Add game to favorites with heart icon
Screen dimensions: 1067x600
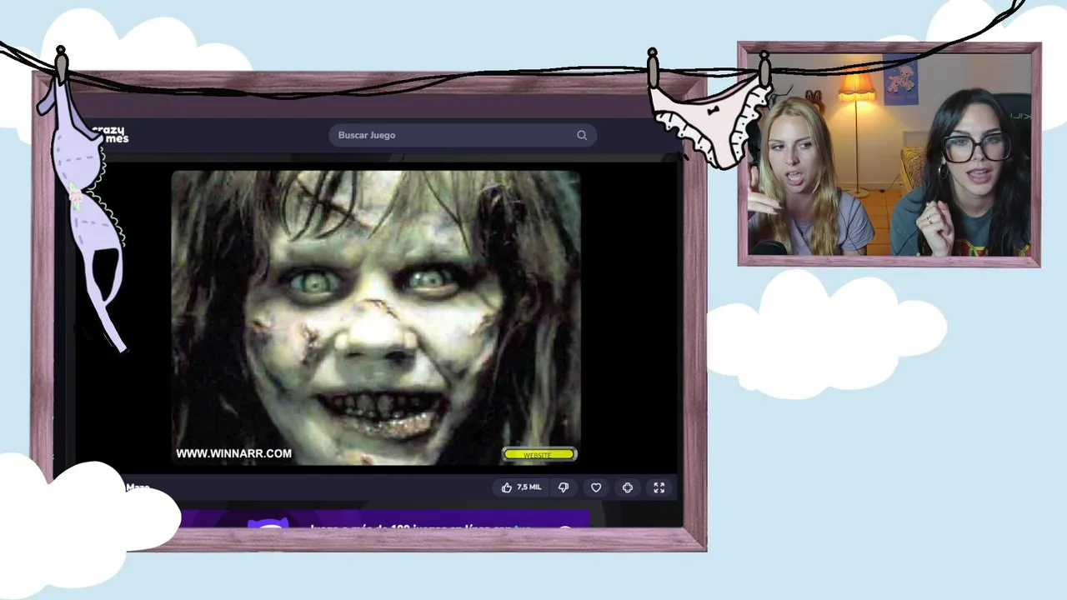click(596, 487)
